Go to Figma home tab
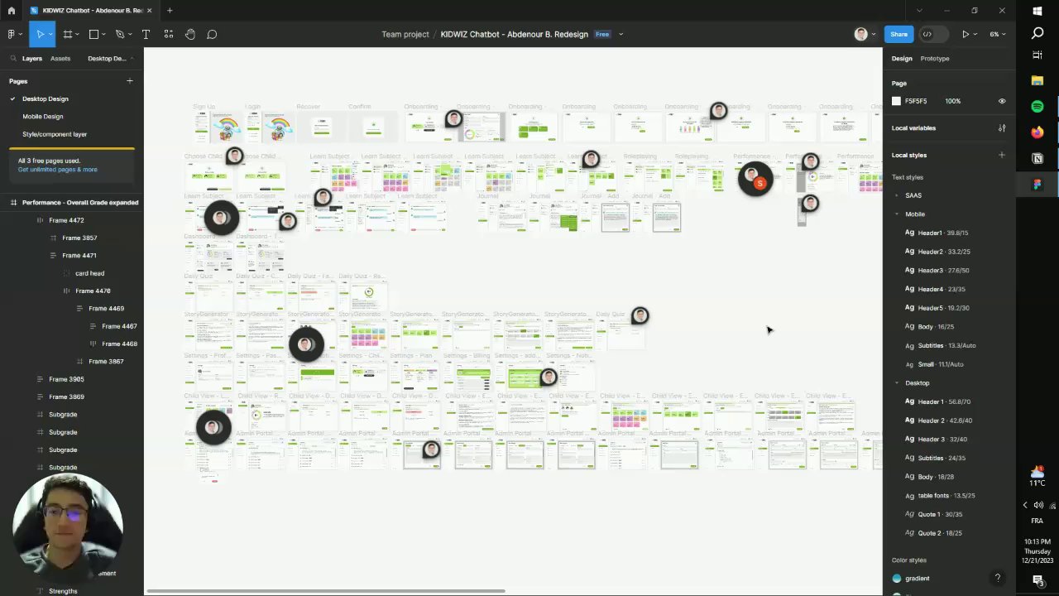This screenshot has width=1059, height=596. pos(11,11)
